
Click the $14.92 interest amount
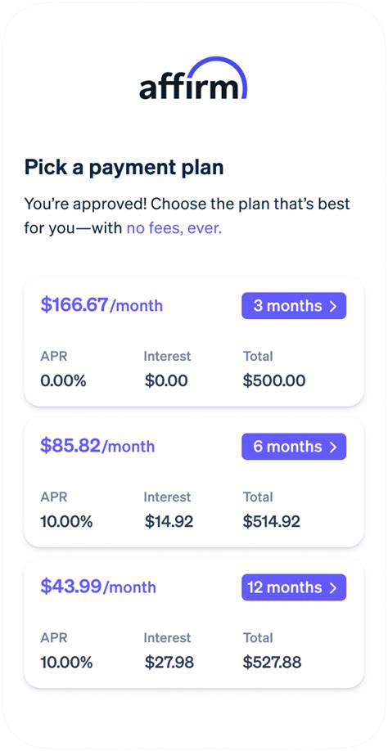tap(169, 522)
